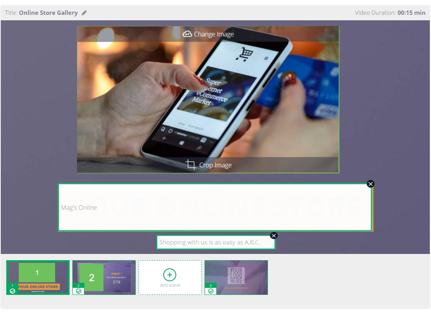The width and height of the screenshot is (431, 314).
Task: Focus the Shopping with us text input
Action: coord(216,243)
